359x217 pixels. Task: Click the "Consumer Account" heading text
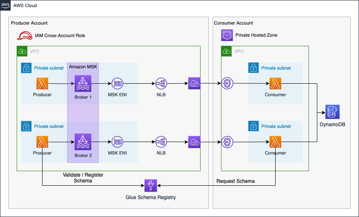point(233,23)
